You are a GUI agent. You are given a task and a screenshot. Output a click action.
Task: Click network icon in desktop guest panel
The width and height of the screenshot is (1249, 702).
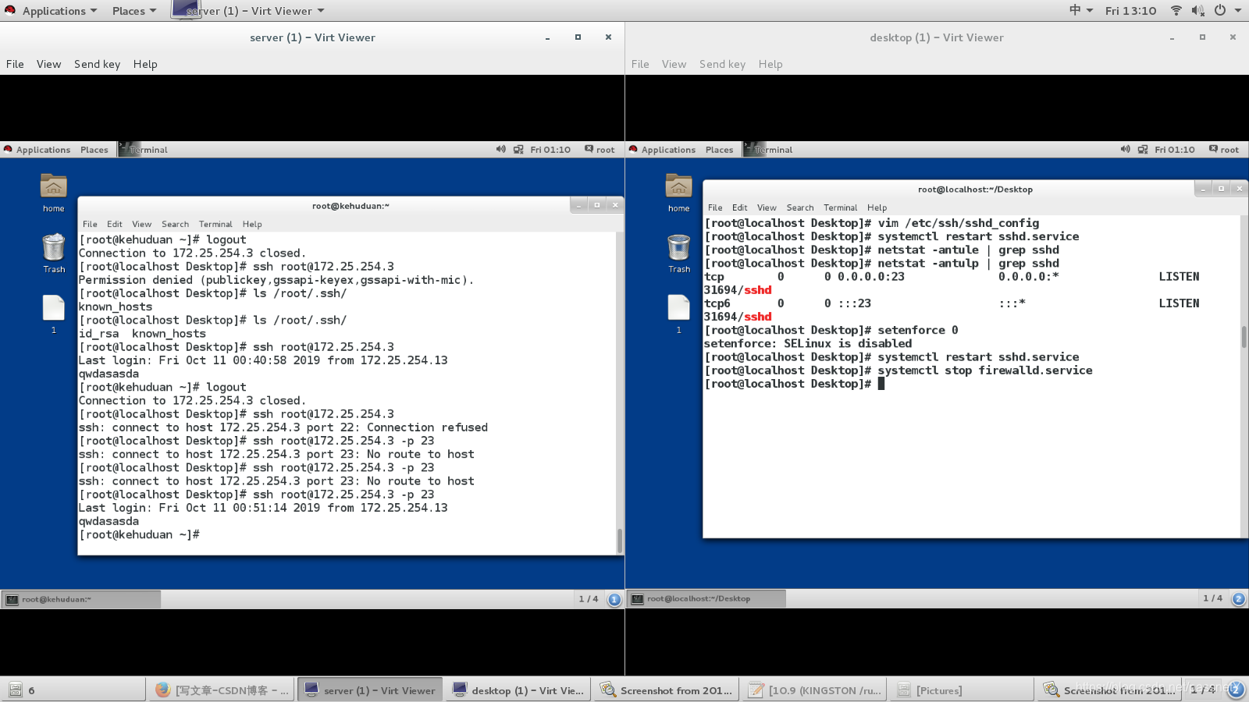(x=1143, y=149)
